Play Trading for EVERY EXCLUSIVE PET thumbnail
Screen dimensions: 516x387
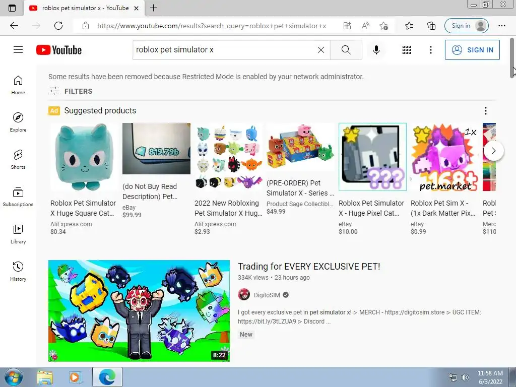coord(139,310)
